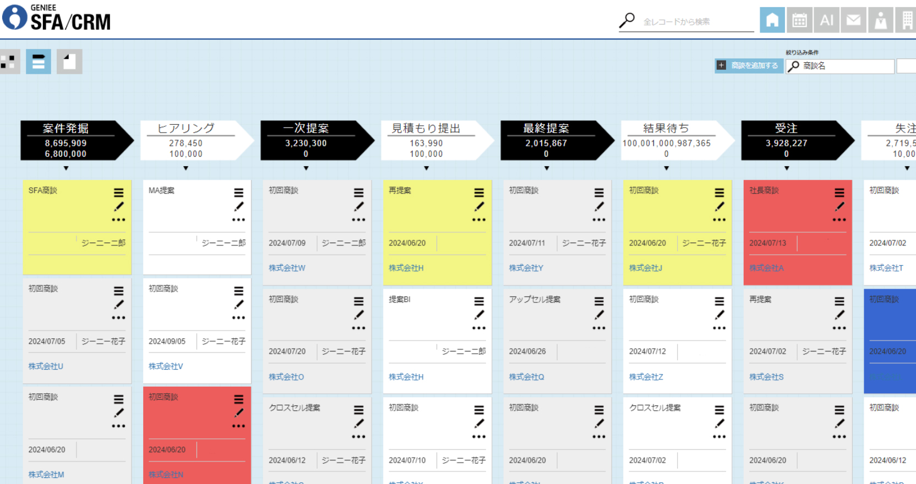Expand the 案件発掘 column arrow
This screenshot has width=916, height=484.
click(x=66, y=168)
